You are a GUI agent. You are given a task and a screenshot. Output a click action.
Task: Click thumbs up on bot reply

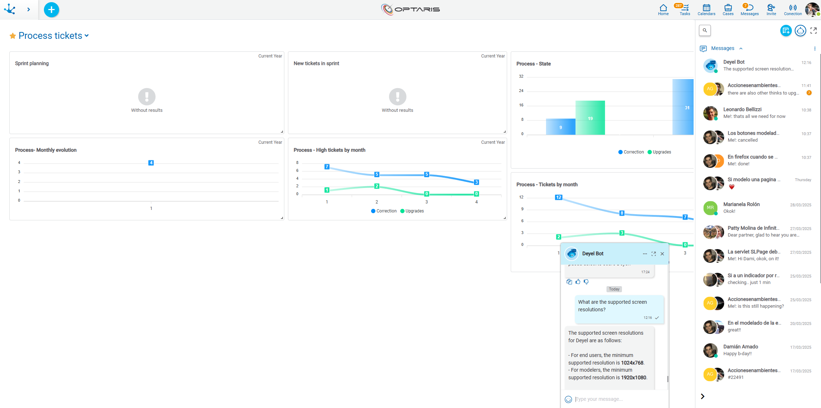[578, 282]
